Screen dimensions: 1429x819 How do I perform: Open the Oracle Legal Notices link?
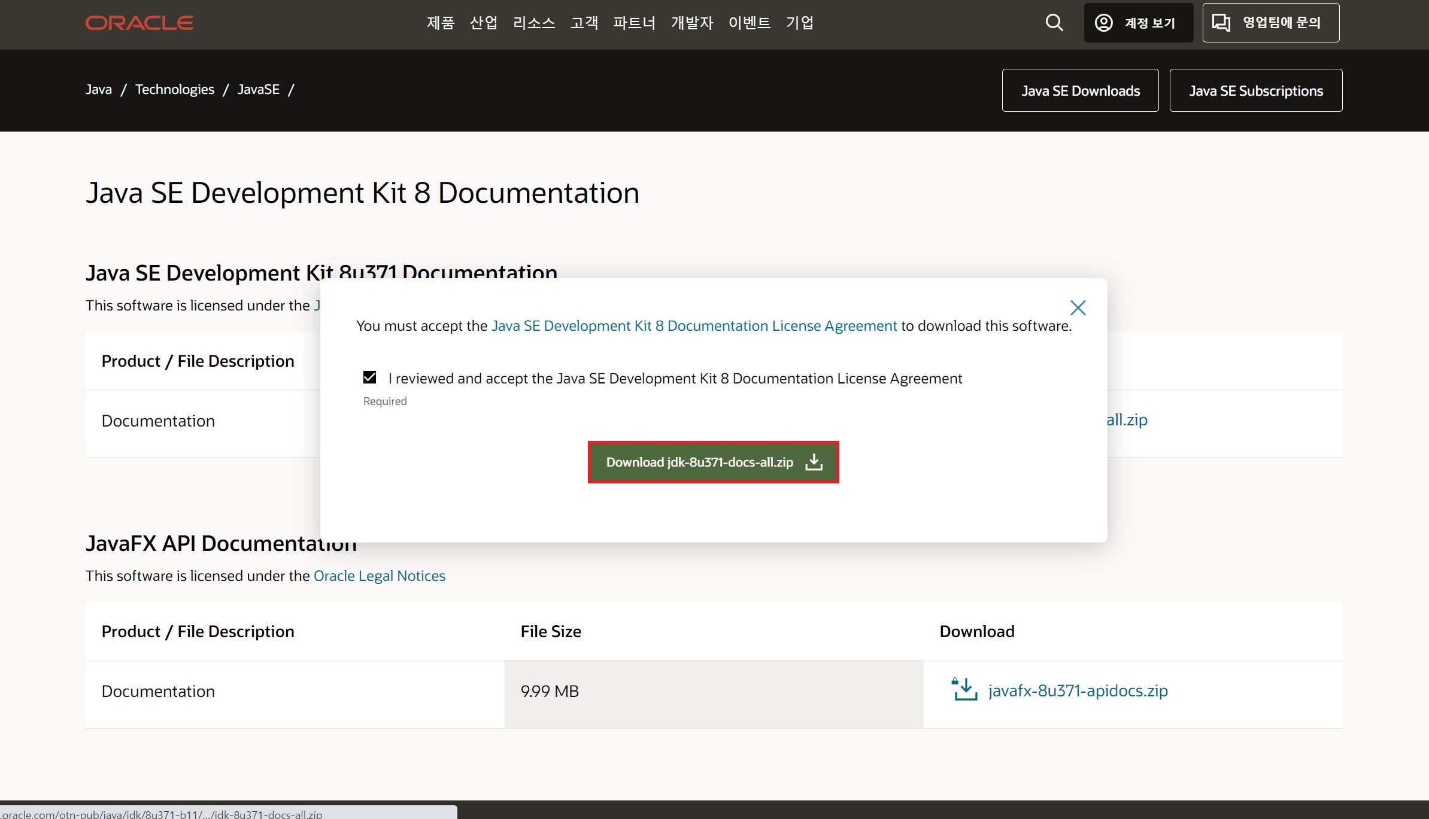[380, 576]
